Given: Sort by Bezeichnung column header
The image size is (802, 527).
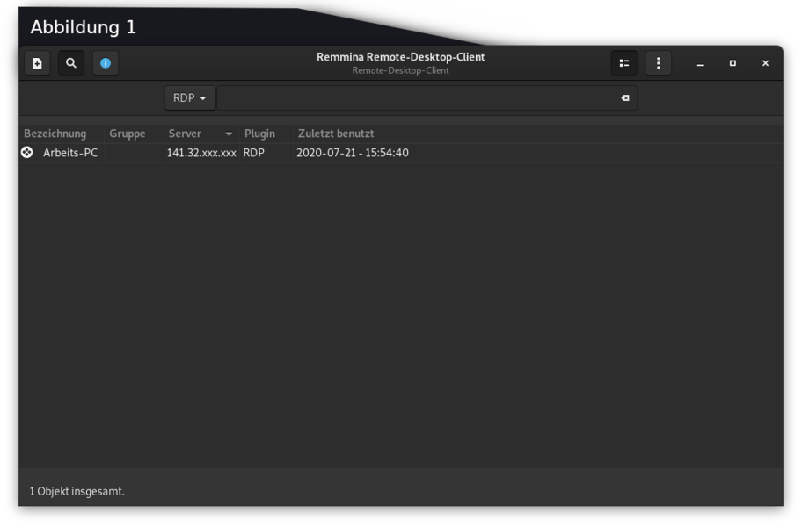Looking at the screenshot, I should click(62, 134).
